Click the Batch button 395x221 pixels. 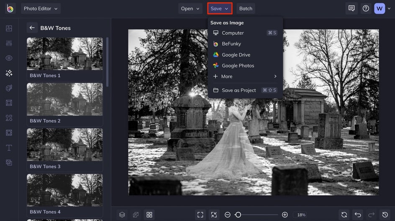246,8
